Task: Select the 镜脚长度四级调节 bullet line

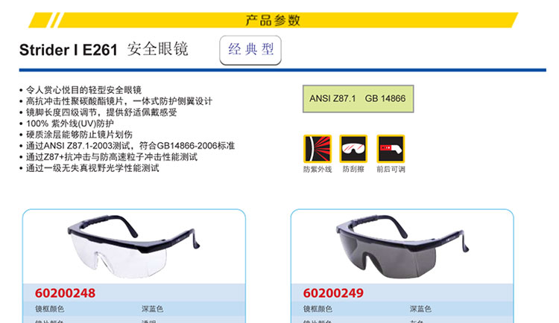Action: (98, 112)
